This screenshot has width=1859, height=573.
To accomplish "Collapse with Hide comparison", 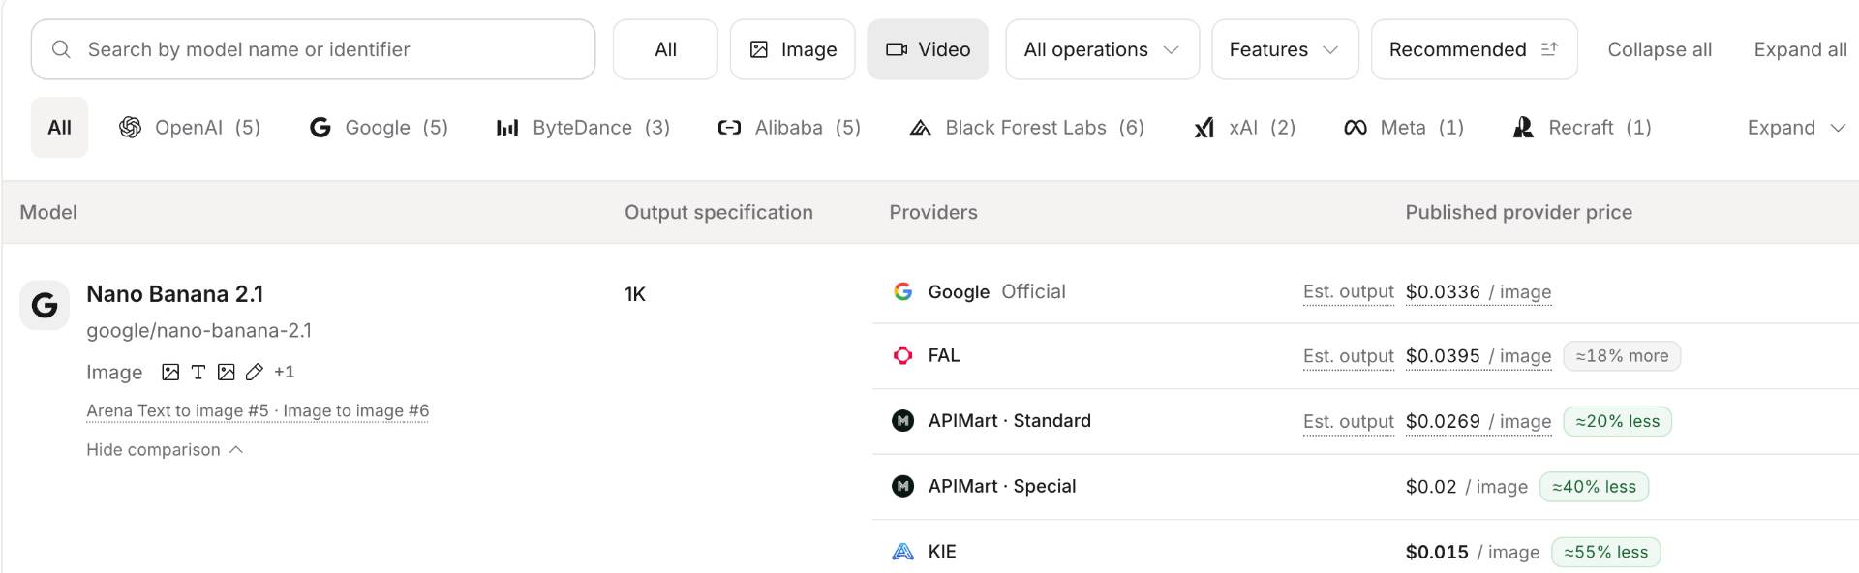I will coord(165,450).
